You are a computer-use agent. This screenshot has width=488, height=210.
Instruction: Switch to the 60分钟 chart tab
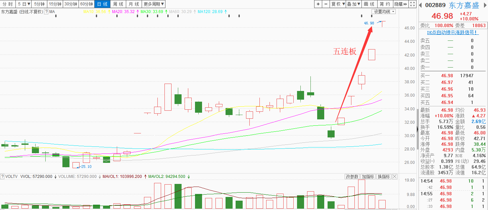click(x=86, y=4)
